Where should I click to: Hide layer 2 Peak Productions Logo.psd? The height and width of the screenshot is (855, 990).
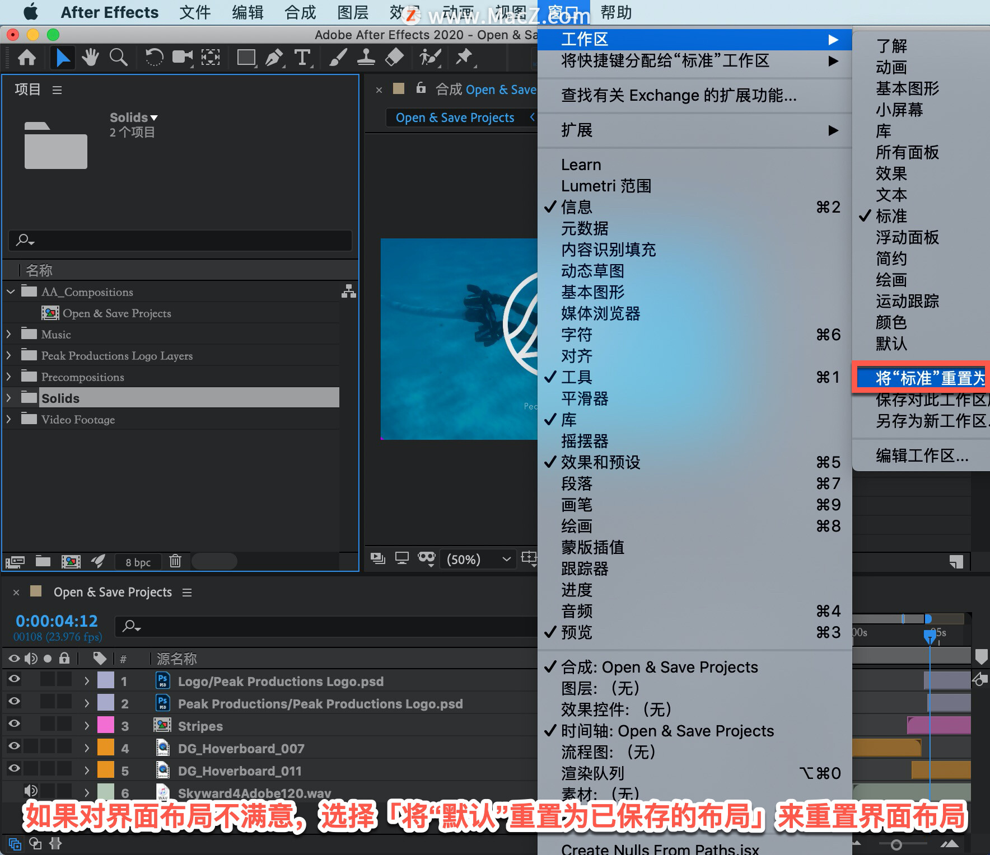point(14,701)
